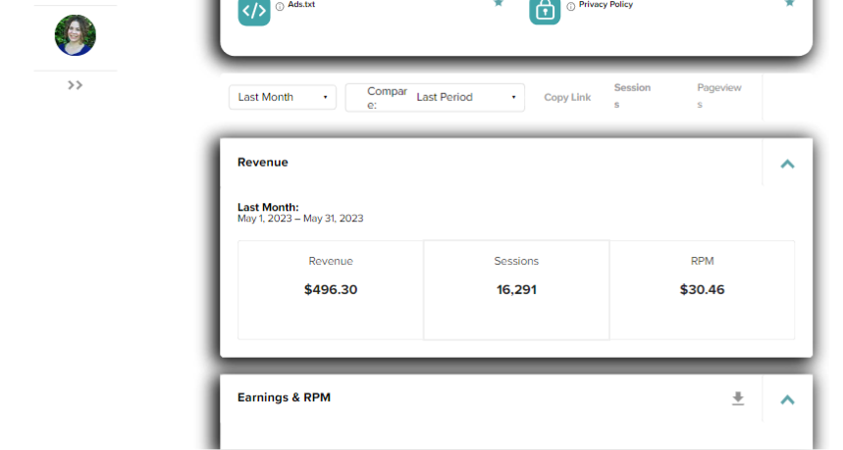Star the Privacy Policy shortcut
This screenshot has width=843, height=450.
coord(789,3)
